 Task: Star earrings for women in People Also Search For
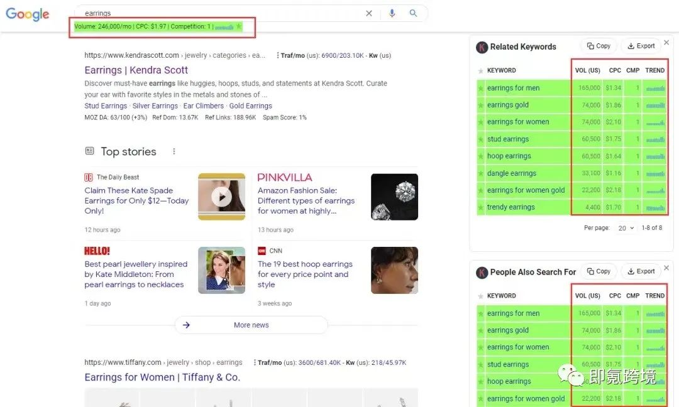(480, 347)
